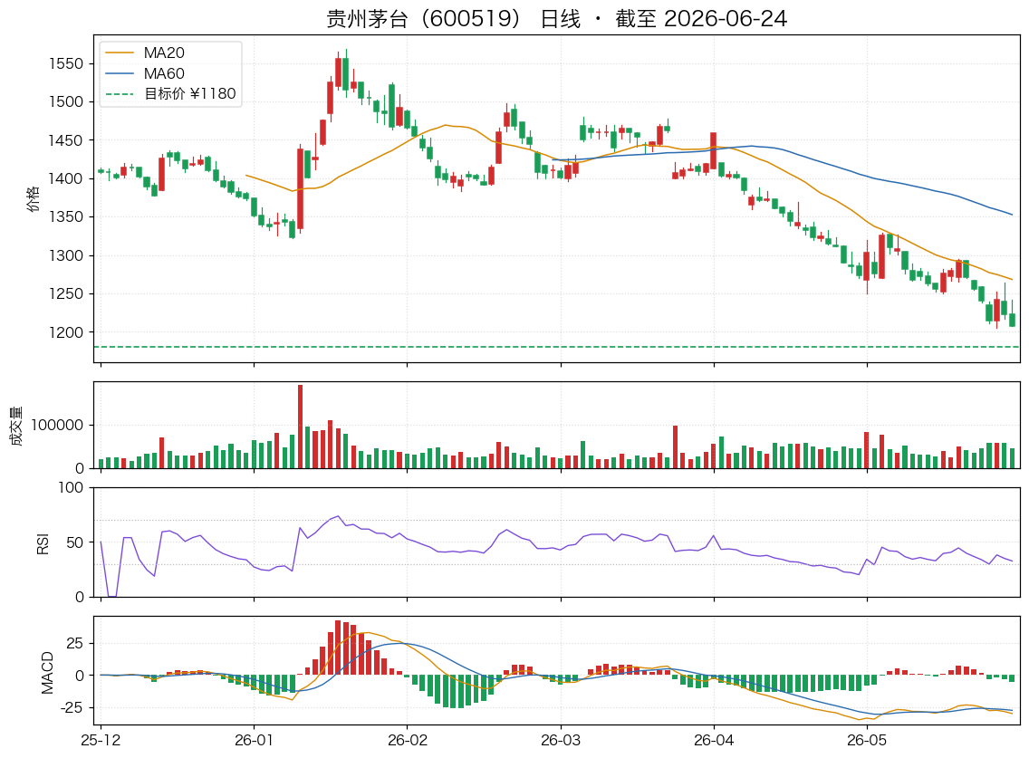Click the 26-05 date label
The height and width of the screenshot is (758, 1029).
(867, 740)
